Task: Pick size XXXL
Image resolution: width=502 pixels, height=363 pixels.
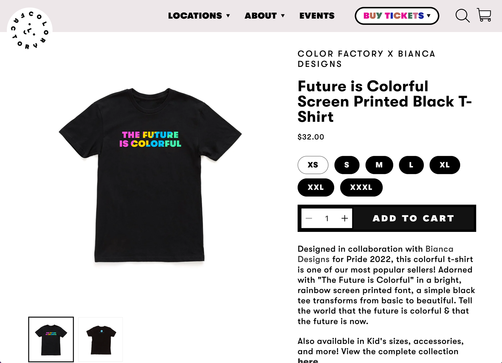Action: pyautogui.click(x=361, y=188)
